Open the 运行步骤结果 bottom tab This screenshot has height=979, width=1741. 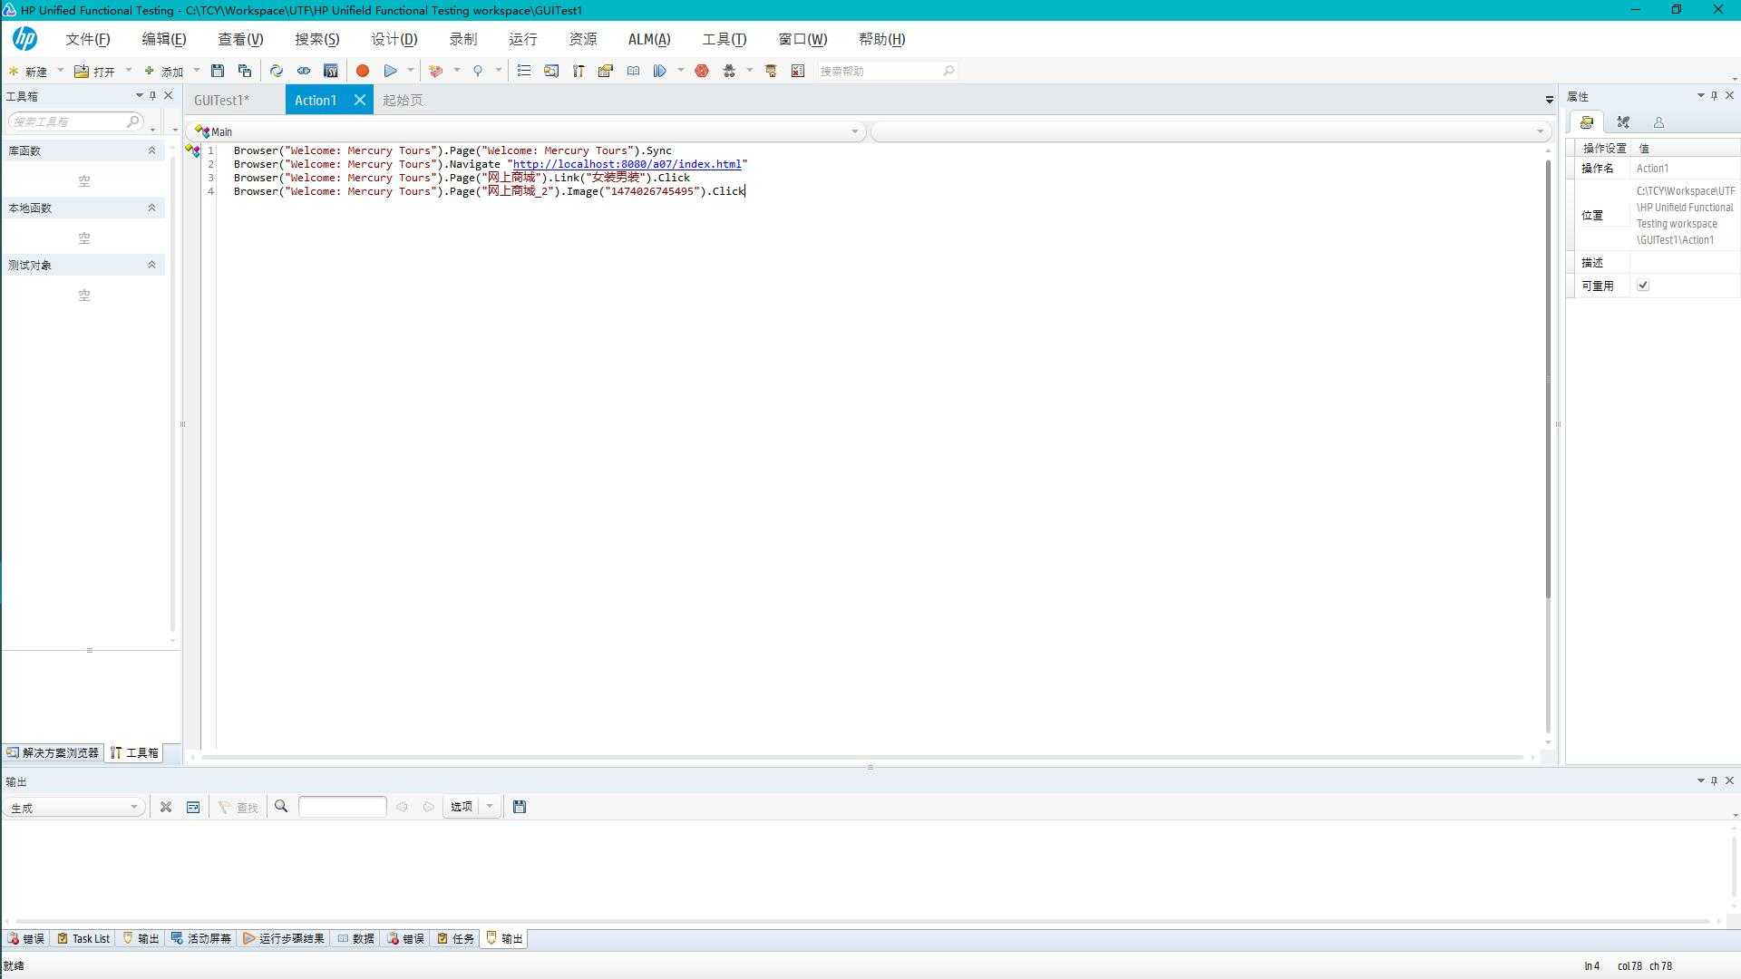(284, 938)
